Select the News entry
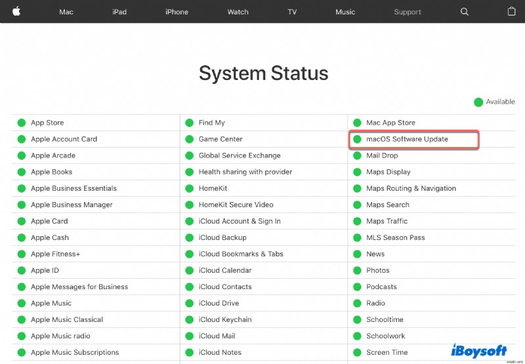Image resolution: width=525 pixels, height=364 pixels. [x=375, y=254]
